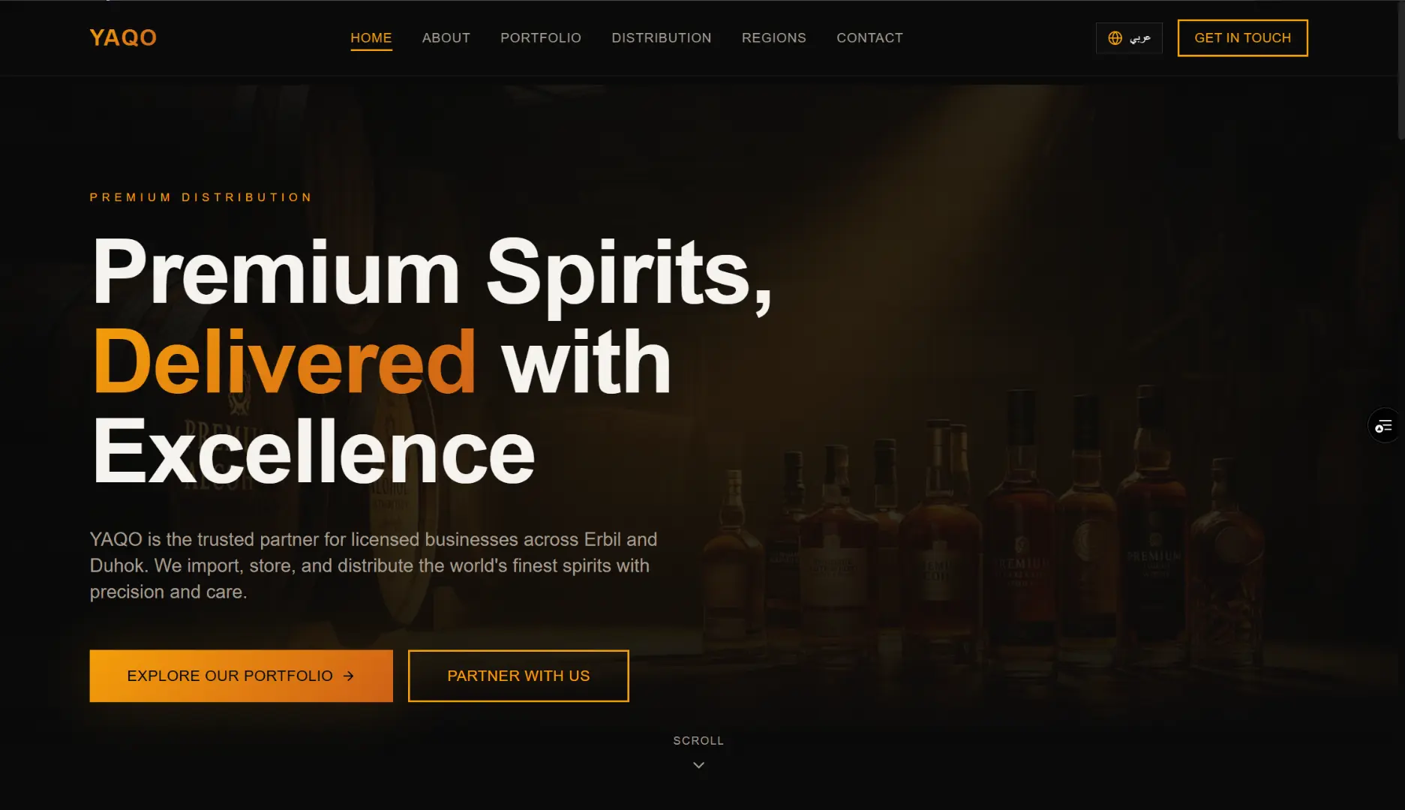The height and width of the screenshot is (810, 1405).
Task: Click the arrow icon in Explore Our Portfolio
Action: tap(348, 676)
